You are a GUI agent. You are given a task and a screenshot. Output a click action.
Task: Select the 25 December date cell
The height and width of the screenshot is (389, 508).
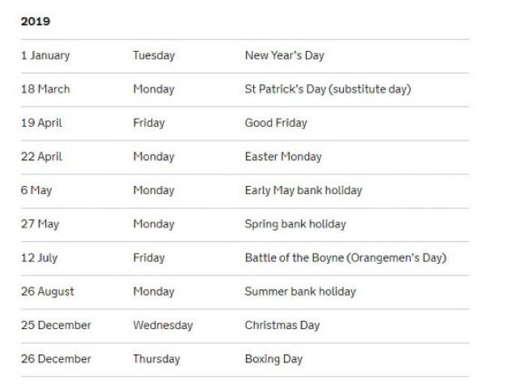point(56,325)
